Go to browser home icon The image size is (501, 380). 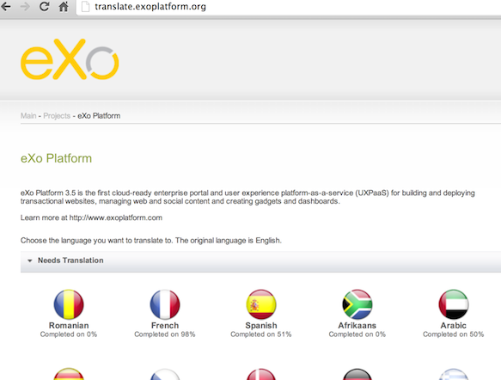coord(64,7)
